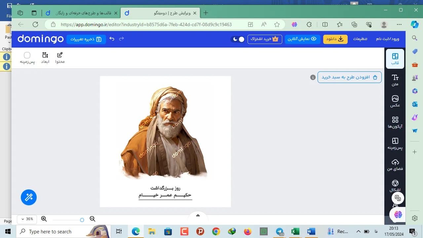Image resolution: width=423 pixels, height=238 pixels.
Task: Click the ابعاد dimensions icon
Action: pyautogui.click(x=45, y=58)
